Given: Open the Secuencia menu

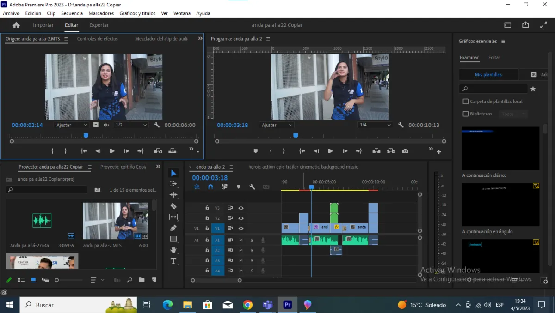Looking at the screenshot, I should (x=72, y=13).
